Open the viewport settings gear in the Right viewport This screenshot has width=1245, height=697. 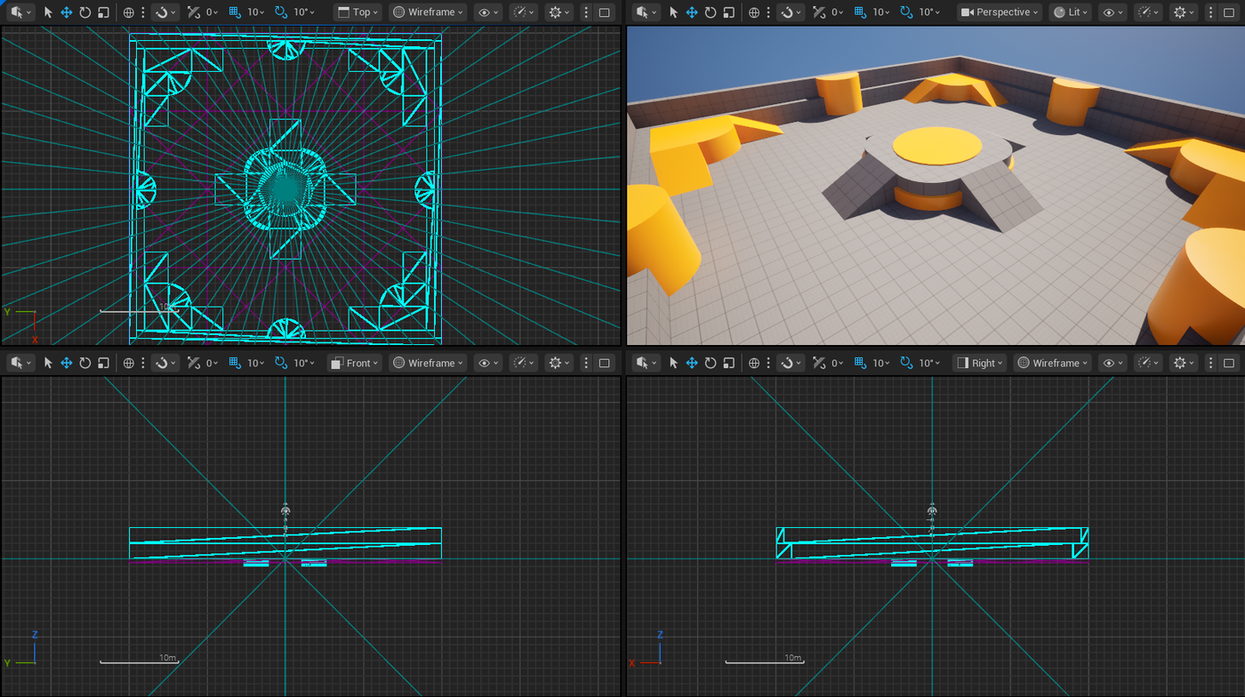(x=1185, y=363)
